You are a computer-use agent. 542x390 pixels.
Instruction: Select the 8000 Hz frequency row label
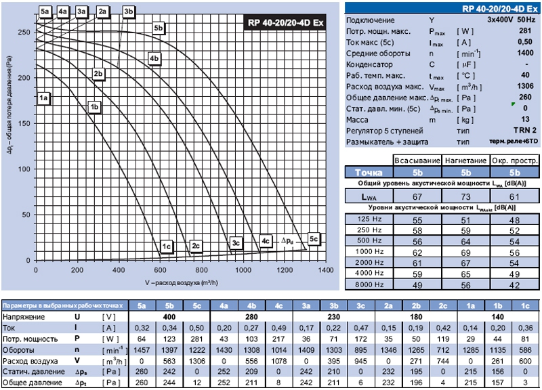pos(369,285)
